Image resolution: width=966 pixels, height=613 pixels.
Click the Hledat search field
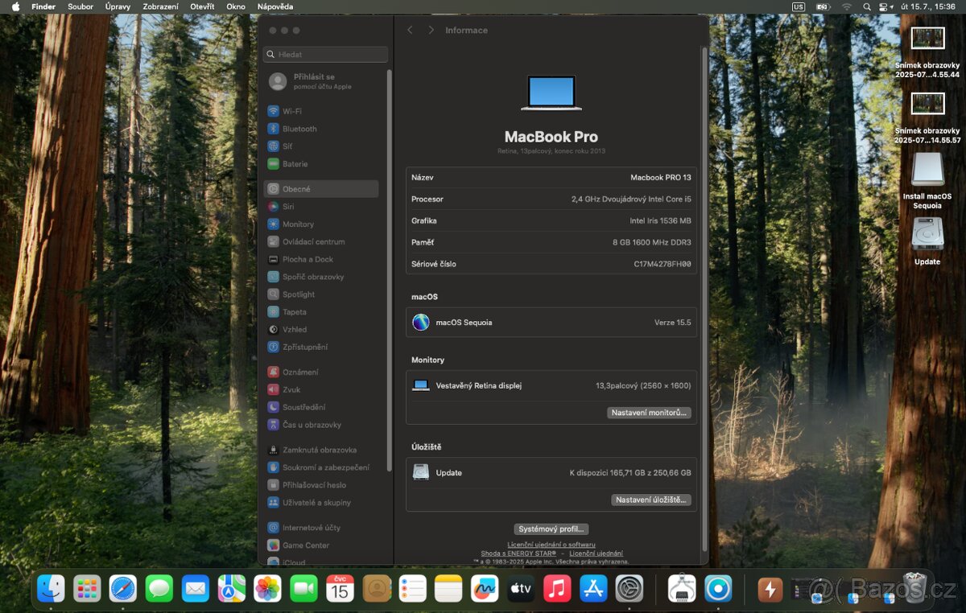(x=325, y=55)
